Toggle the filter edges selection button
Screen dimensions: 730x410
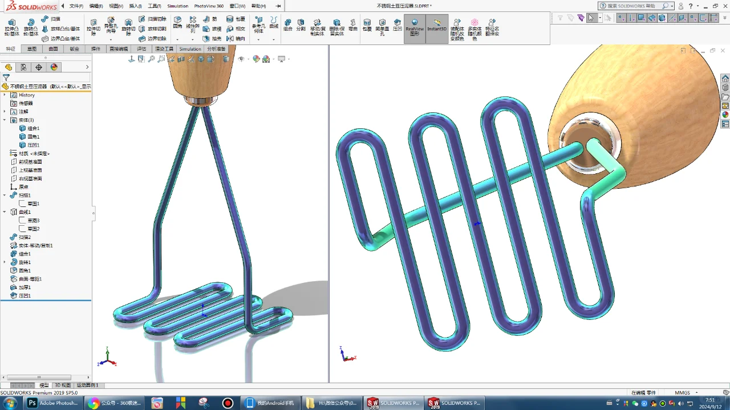coord(631,18)
